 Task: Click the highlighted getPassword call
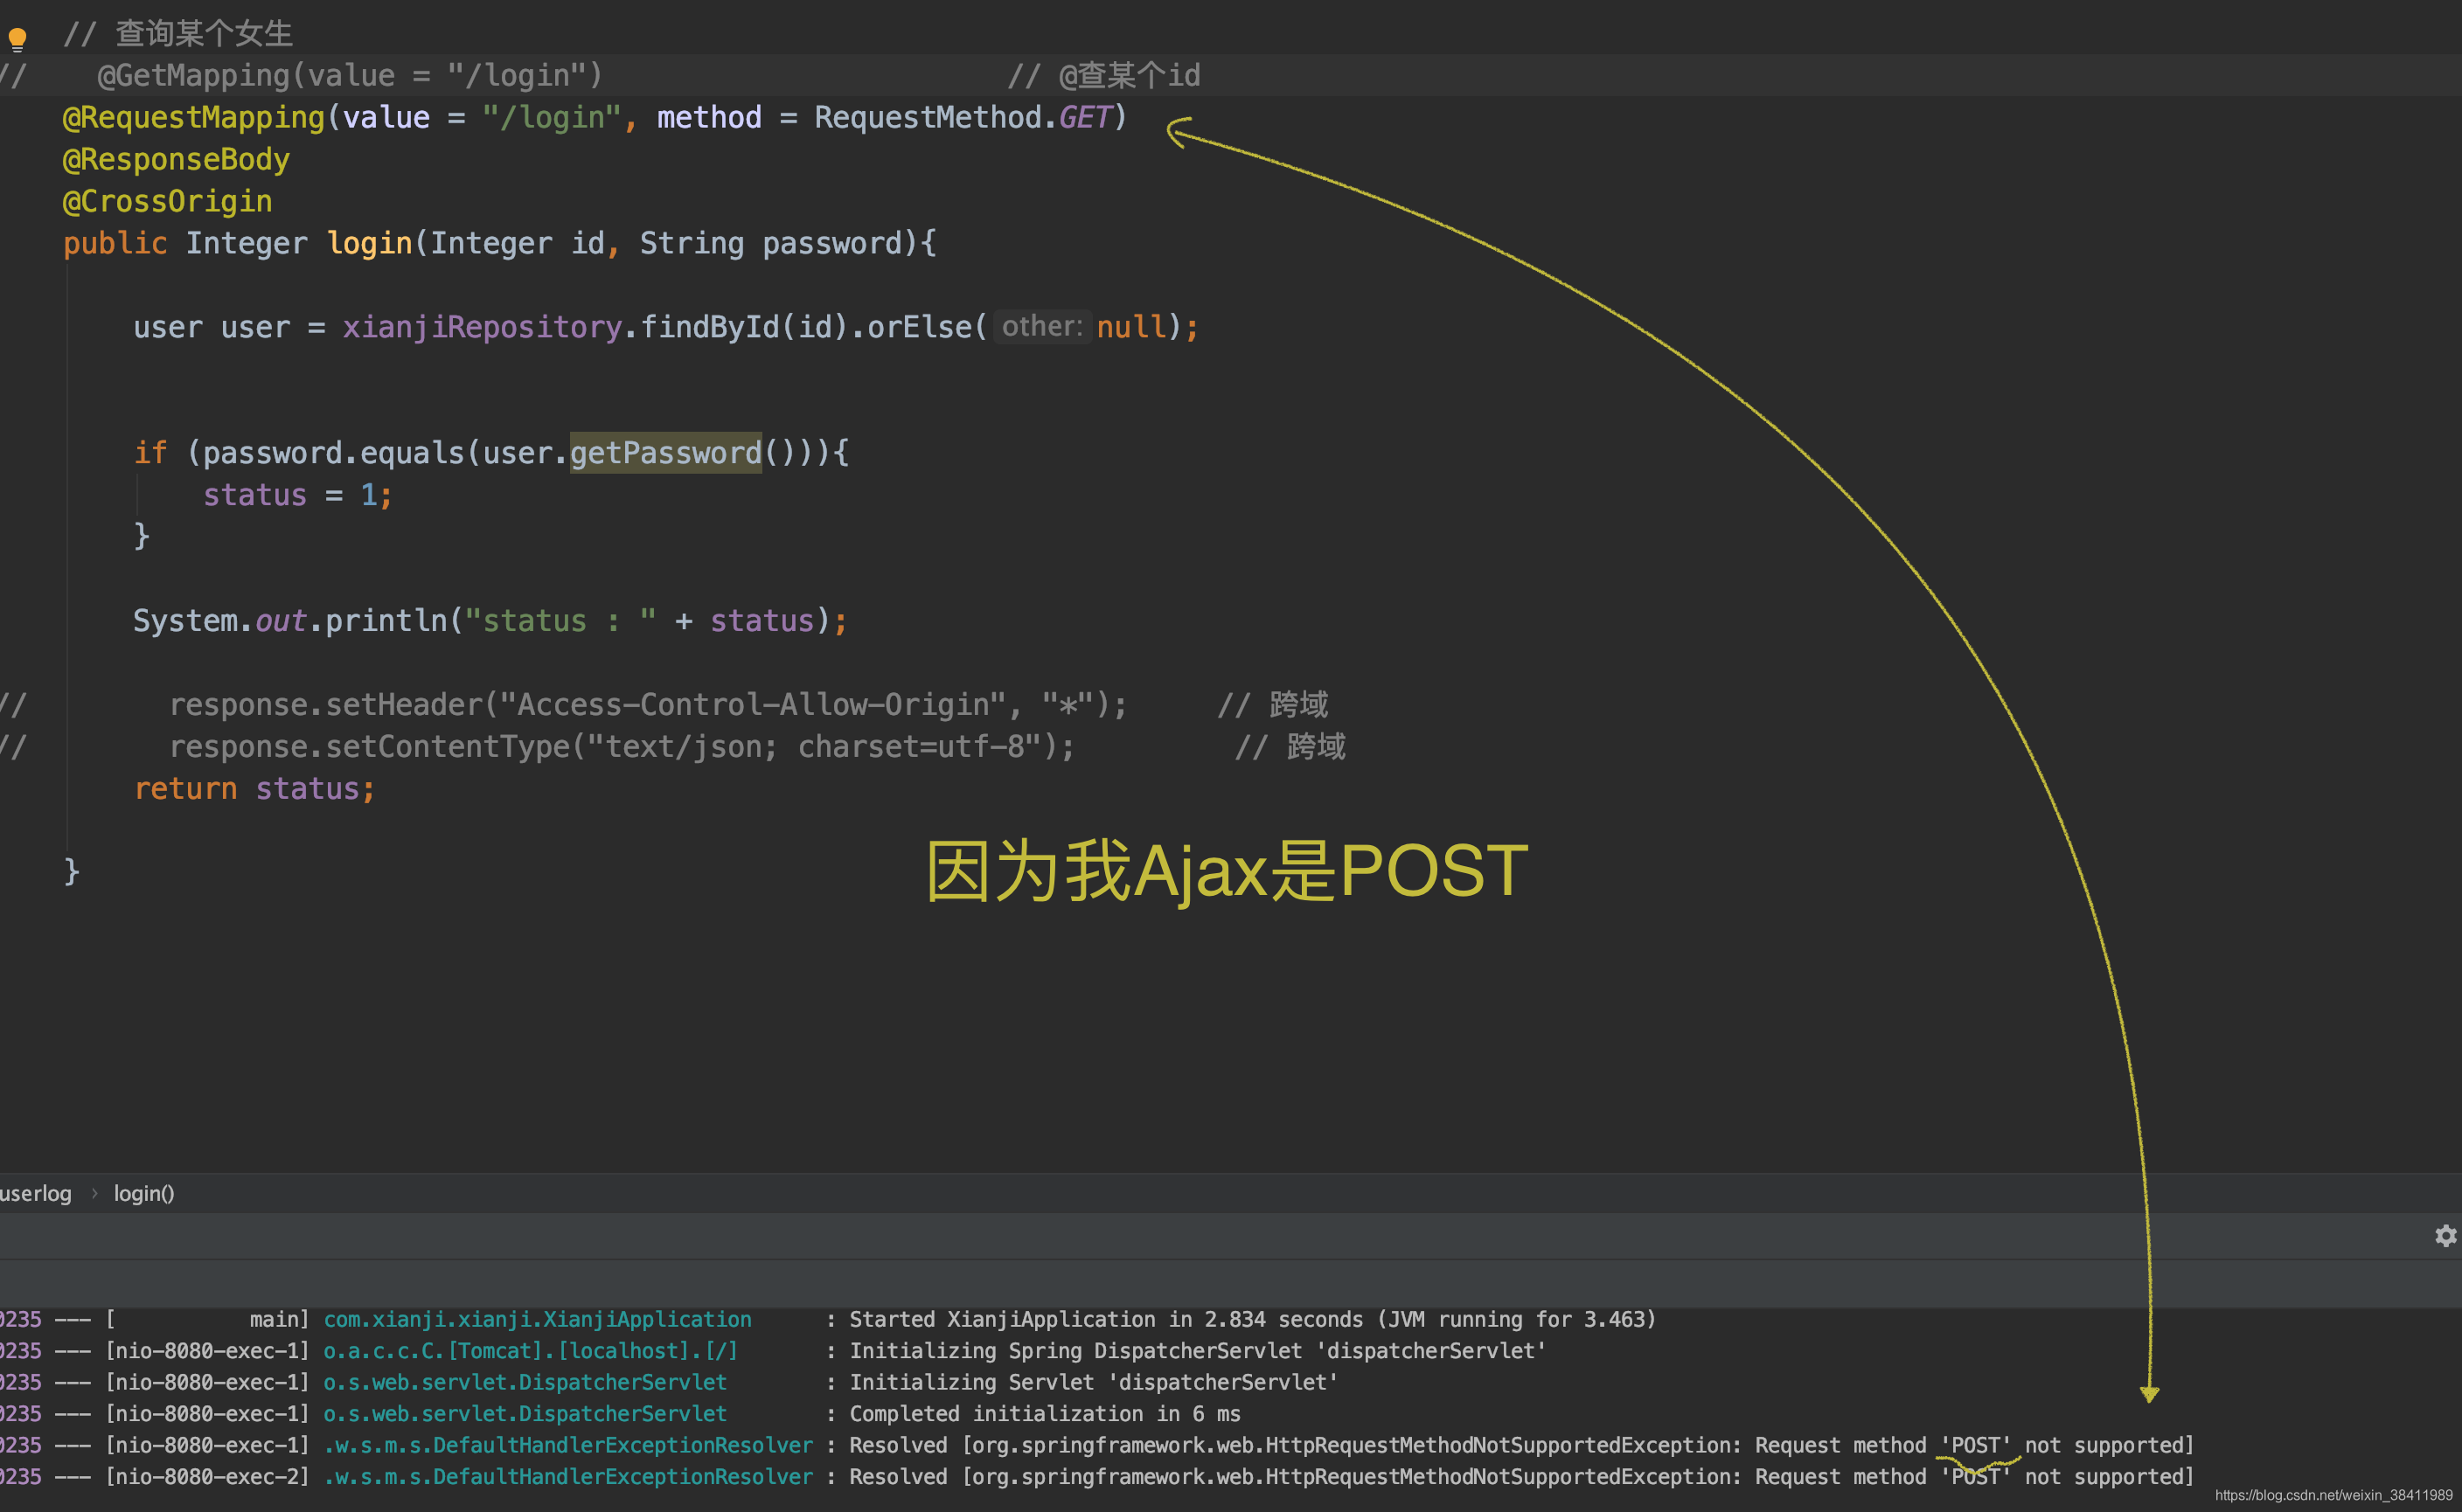tap(665, 453)
